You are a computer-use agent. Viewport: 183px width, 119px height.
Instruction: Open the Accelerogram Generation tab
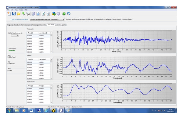[39, 25]
